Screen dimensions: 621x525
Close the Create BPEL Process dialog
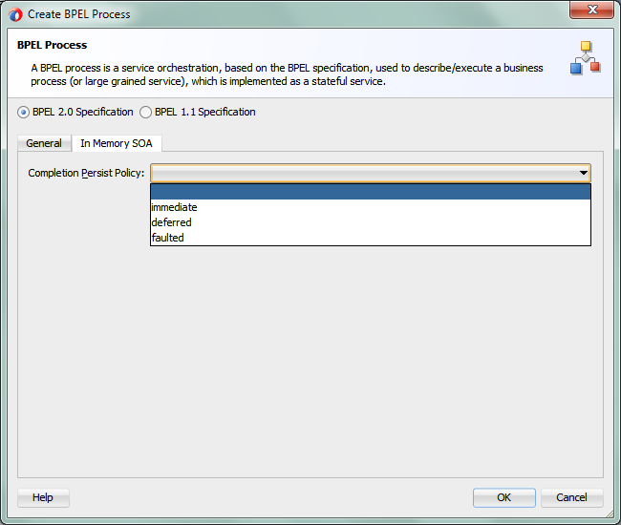coord(592,10)
